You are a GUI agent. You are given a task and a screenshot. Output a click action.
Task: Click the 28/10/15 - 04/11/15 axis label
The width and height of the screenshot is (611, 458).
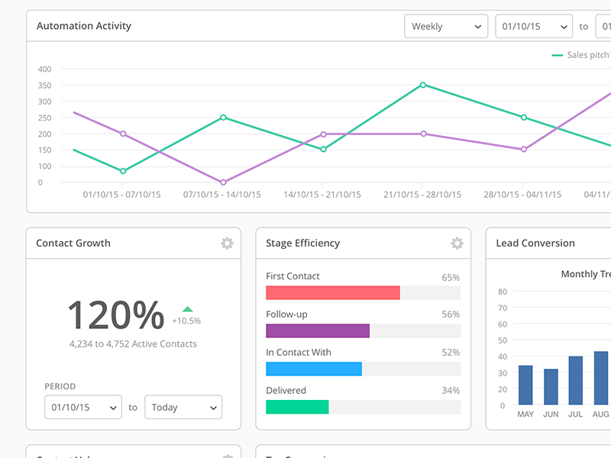[x=522, y=195]
